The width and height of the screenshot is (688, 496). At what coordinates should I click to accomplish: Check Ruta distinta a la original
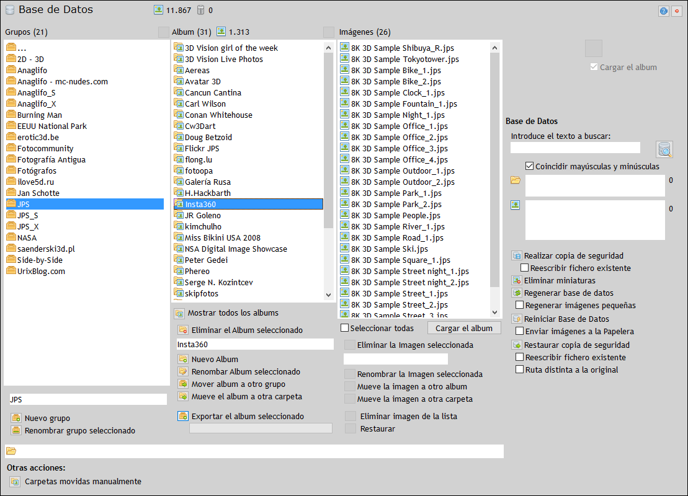tap(519, 370)
